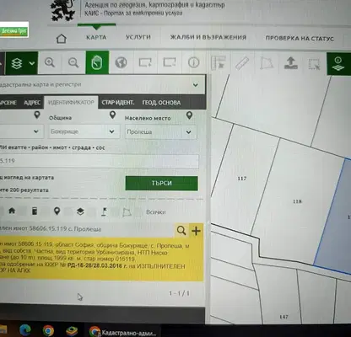This screenshot has height=337, width=351.
Task: Activate the info identify tool
Action: point(193,62)
